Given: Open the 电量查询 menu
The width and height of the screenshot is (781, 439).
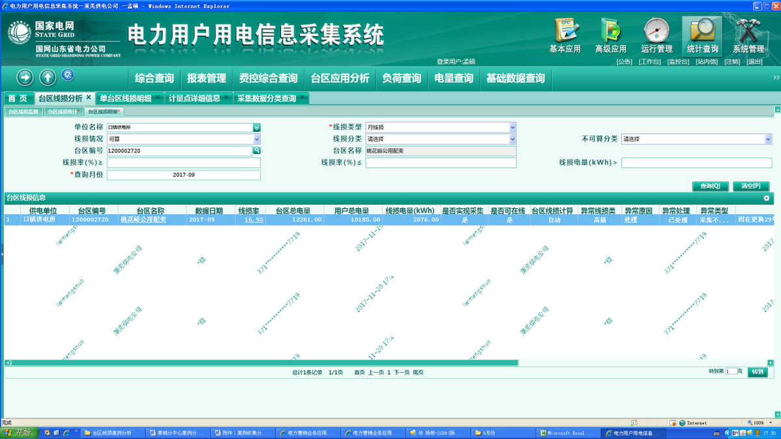Looking at the screenshot, I should tap(454, 78).
